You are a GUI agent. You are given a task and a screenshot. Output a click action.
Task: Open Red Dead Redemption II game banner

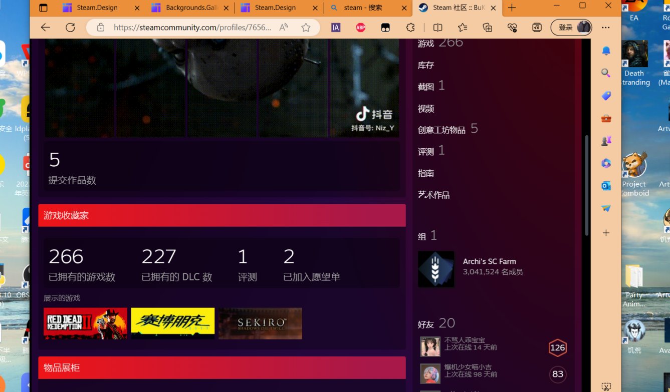(85, 323)
